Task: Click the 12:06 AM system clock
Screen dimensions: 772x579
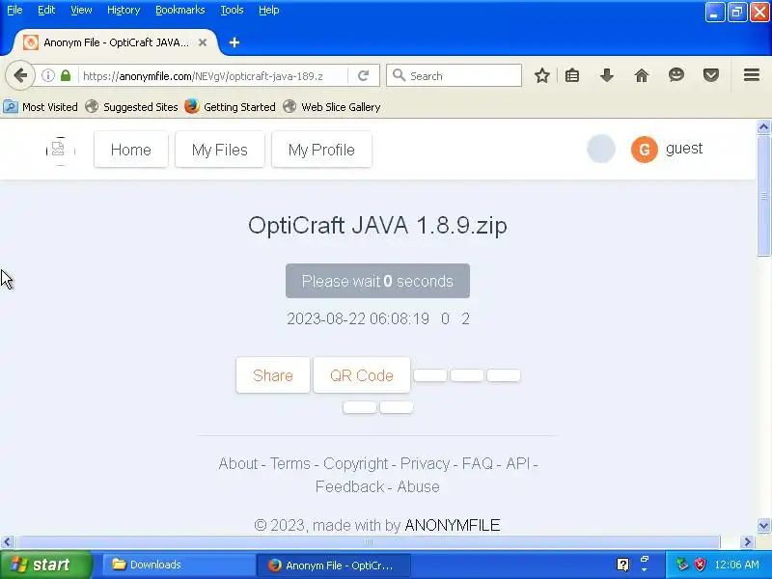Action: pos(736,565)
